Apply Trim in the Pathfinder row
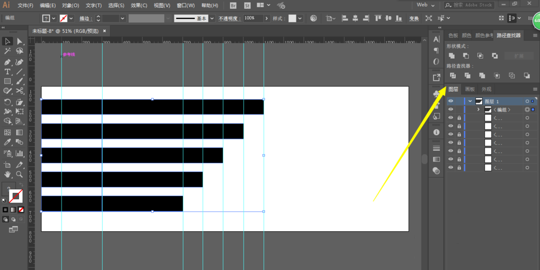The image size is (540, 270). 467,75
